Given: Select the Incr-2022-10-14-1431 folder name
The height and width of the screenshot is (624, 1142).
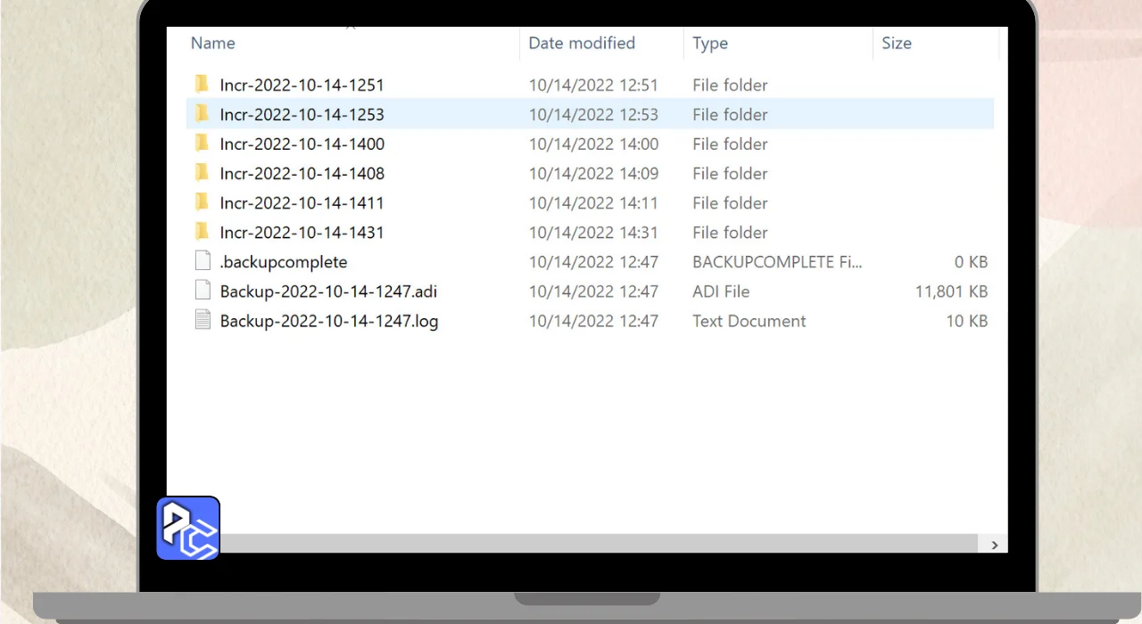Looking at the screenshot, I should 302,233.
